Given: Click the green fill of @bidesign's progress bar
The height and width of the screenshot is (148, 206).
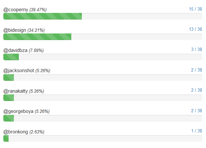Looking at the screenshot, I should 37,37.
